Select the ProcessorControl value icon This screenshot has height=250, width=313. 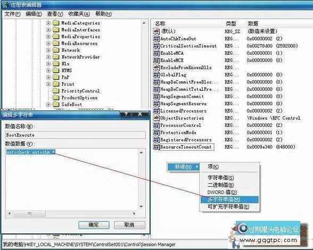pyautogui.click(x=156, y=125)
